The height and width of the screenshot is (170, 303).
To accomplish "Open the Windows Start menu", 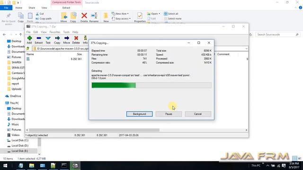I will [x=5, y=166].
